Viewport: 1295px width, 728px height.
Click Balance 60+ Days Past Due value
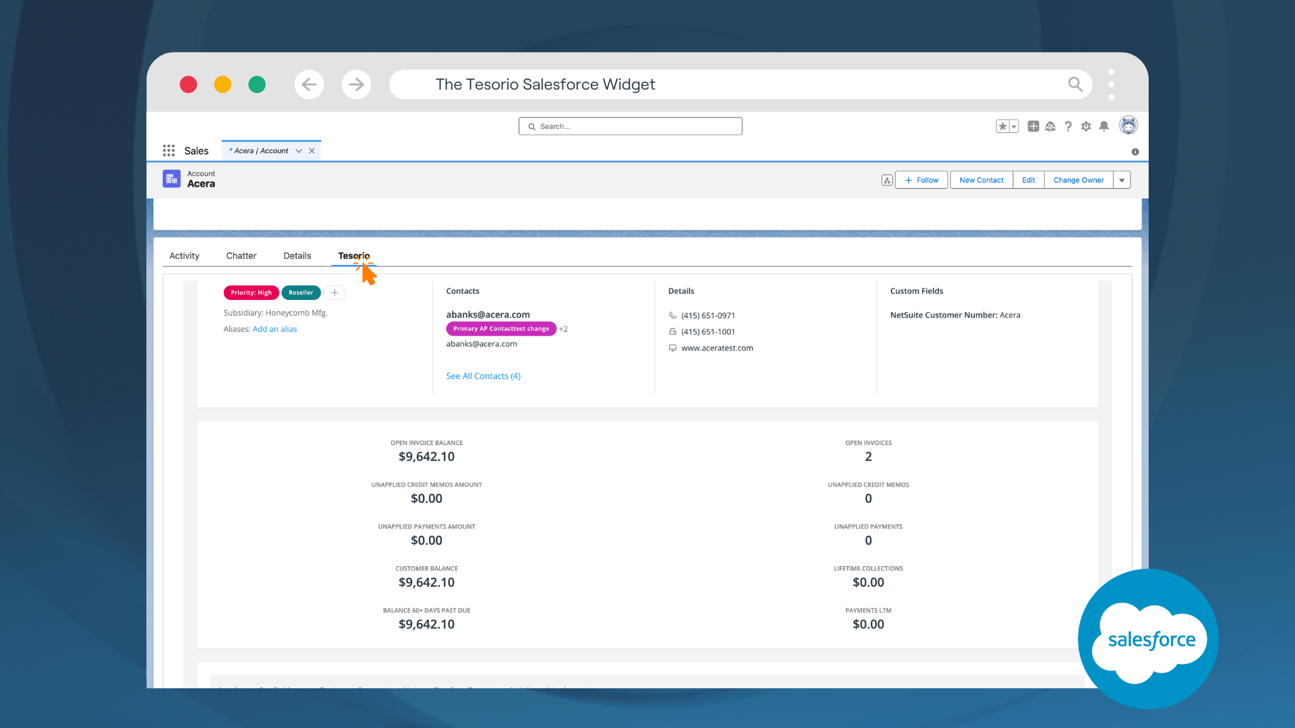point(426,624)
